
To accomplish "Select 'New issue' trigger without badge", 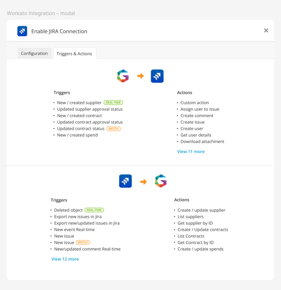I will [64, 236].
